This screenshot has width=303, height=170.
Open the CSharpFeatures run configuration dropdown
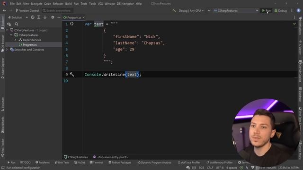236,10
